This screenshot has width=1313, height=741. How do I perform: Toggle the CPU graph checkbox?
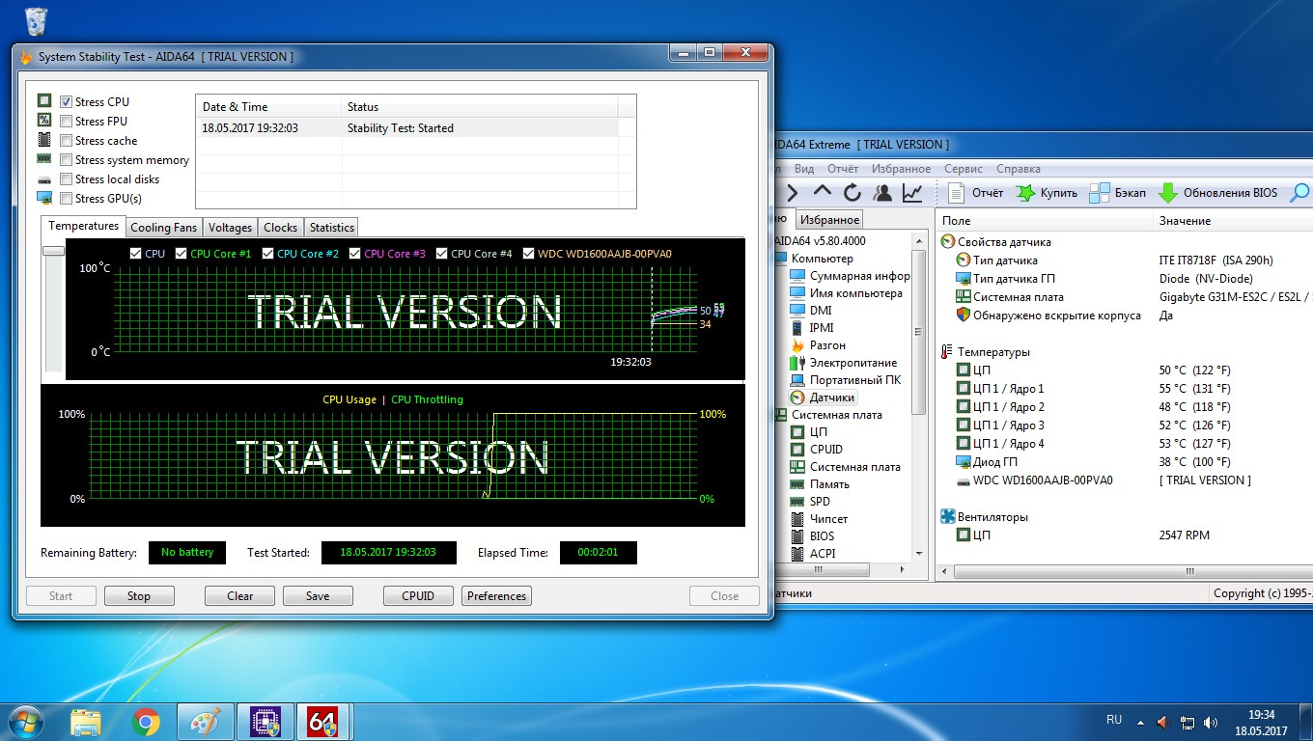click(136, 254)
